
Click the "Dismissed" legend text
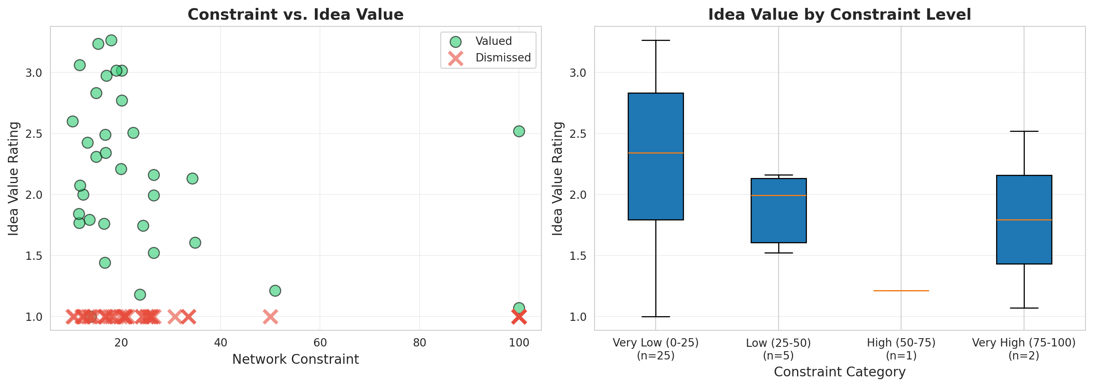503,58
